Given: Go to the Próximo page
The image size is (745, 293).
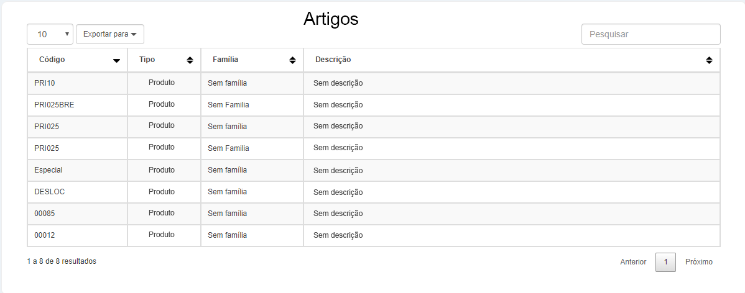Looking at the screenshot, I should click(x=699, y=262).
